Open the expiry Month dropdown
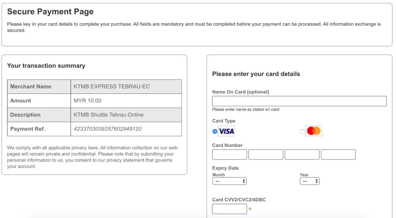Viewport: 396px width, 218px height. pos(229,181)
